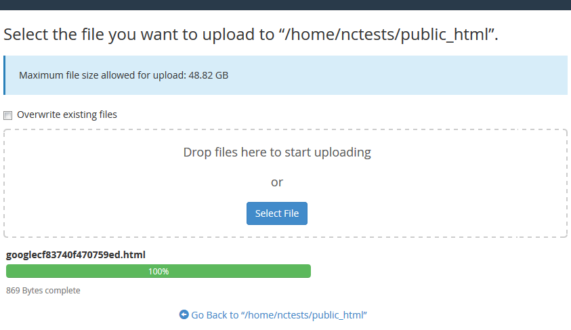Enable the Overwrite existing files checkbox
Image resolution: width=571 pixels, height=330 pixels.
coord(8,115)
